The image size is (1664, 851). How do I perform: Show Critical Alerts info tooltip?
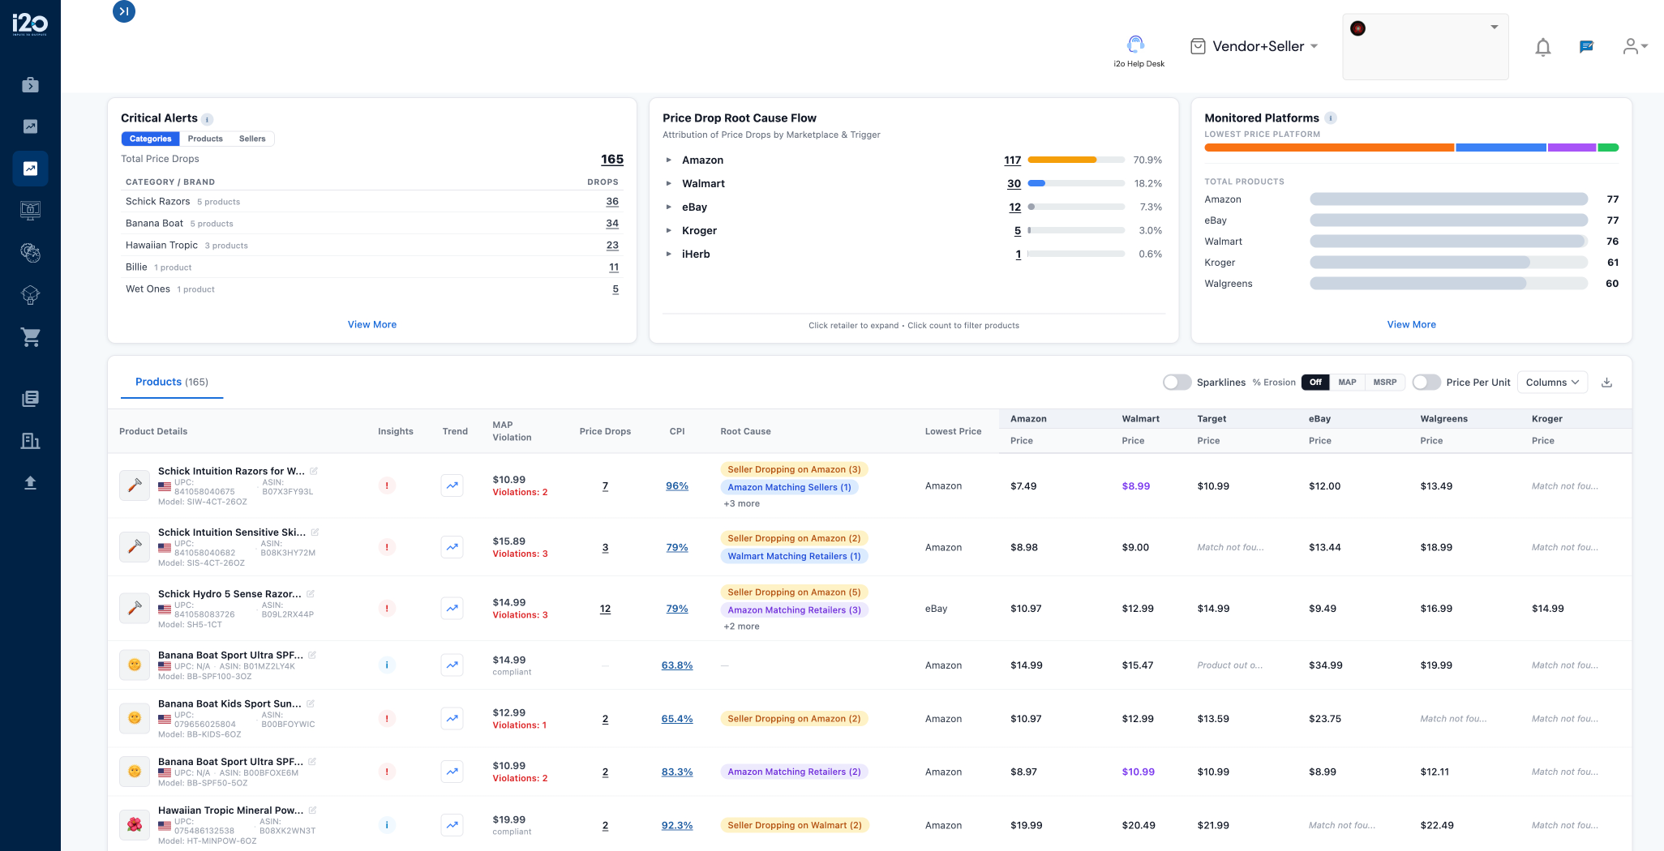208,119
